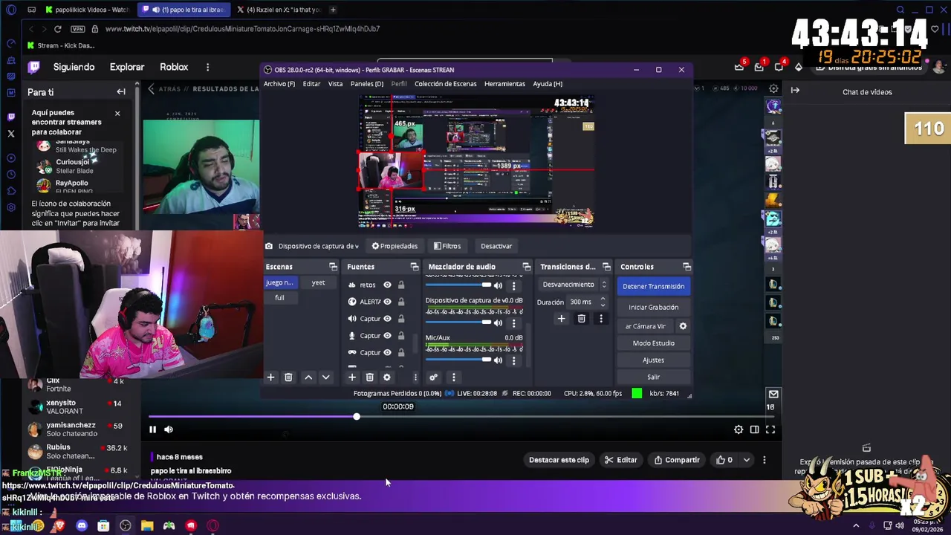
Task: Adjust Dispositivo de captura volume slider
Action: click(458, 322)
